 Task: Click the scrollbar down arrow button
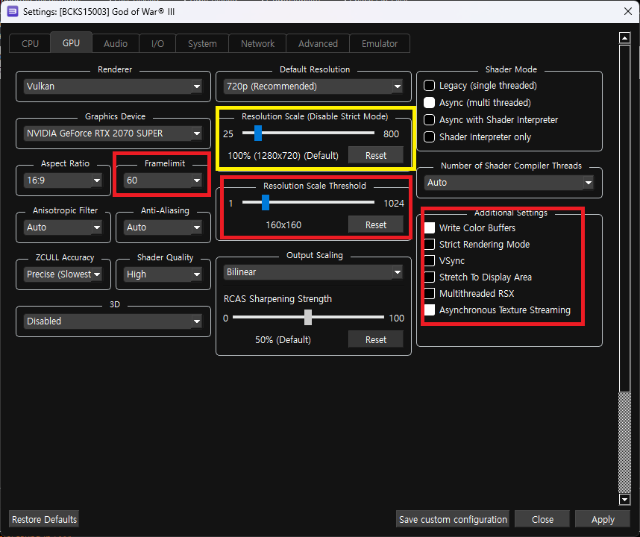tap(624, 499)
